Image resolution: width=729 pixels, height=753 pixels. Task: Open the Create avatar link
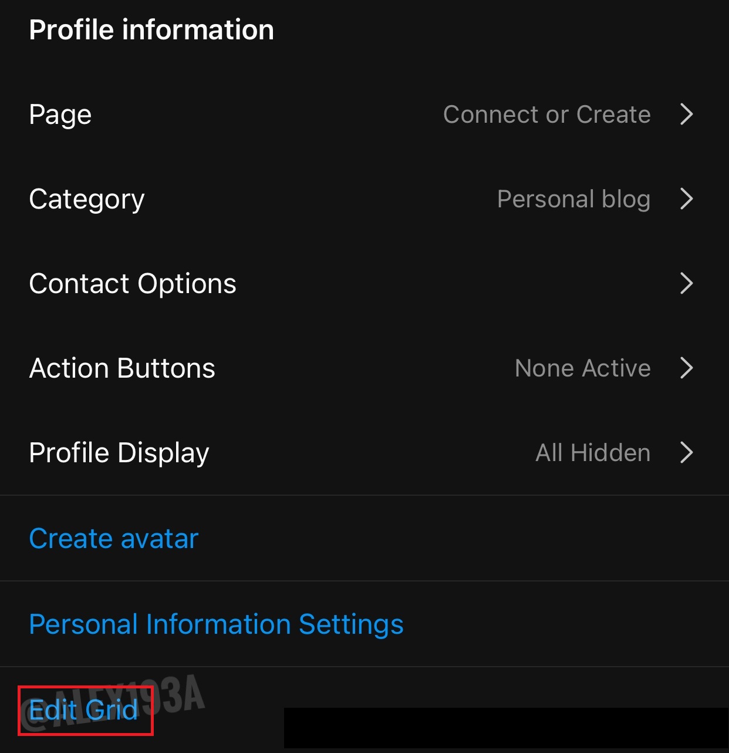point(114,539)
